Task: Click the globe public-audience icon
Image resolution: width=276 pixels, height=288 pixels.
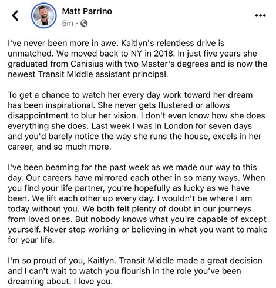Action: click(x=84, y=24)
